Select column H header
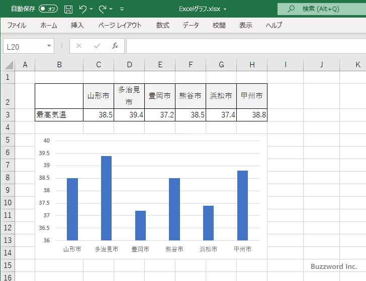This screenshot has width=366, height=281. coord(252,65)
